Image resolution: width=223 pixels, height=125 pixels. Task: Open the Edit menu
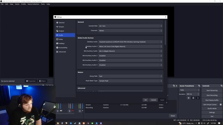[x=7, y=4]
